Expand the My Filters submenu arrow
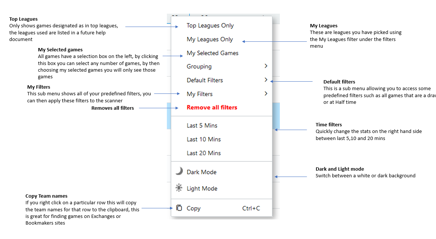 coord(266,94)
